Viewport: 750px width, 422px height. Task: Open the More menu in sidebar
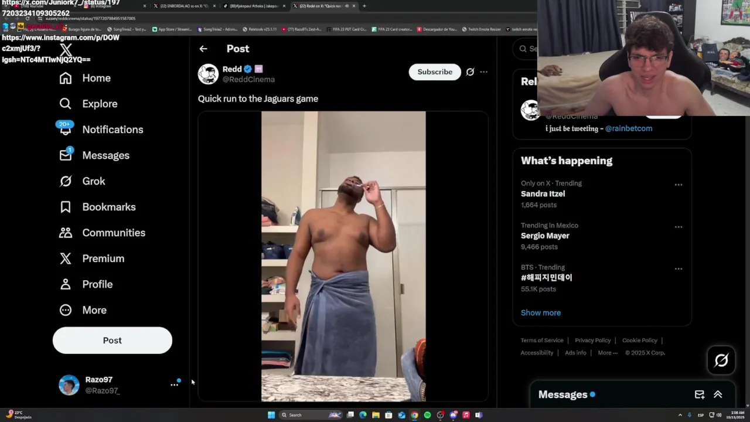click(x=83, y=310)
